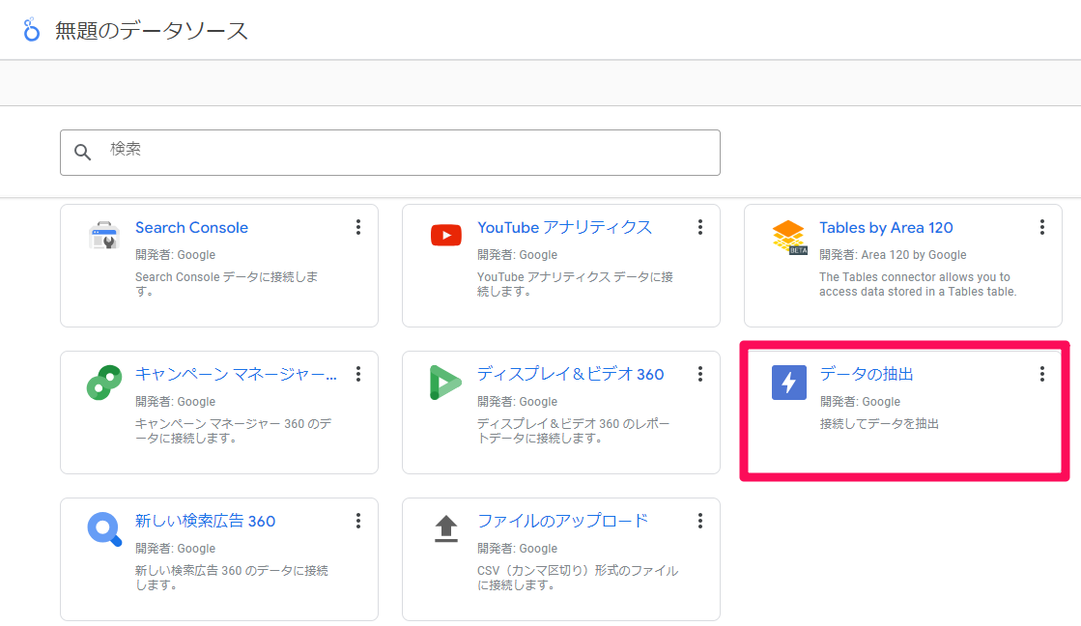The width and height of the screenshot is (1081, 626).
Task: Open more options for ファイルのアップロード card
Action: 700,522
